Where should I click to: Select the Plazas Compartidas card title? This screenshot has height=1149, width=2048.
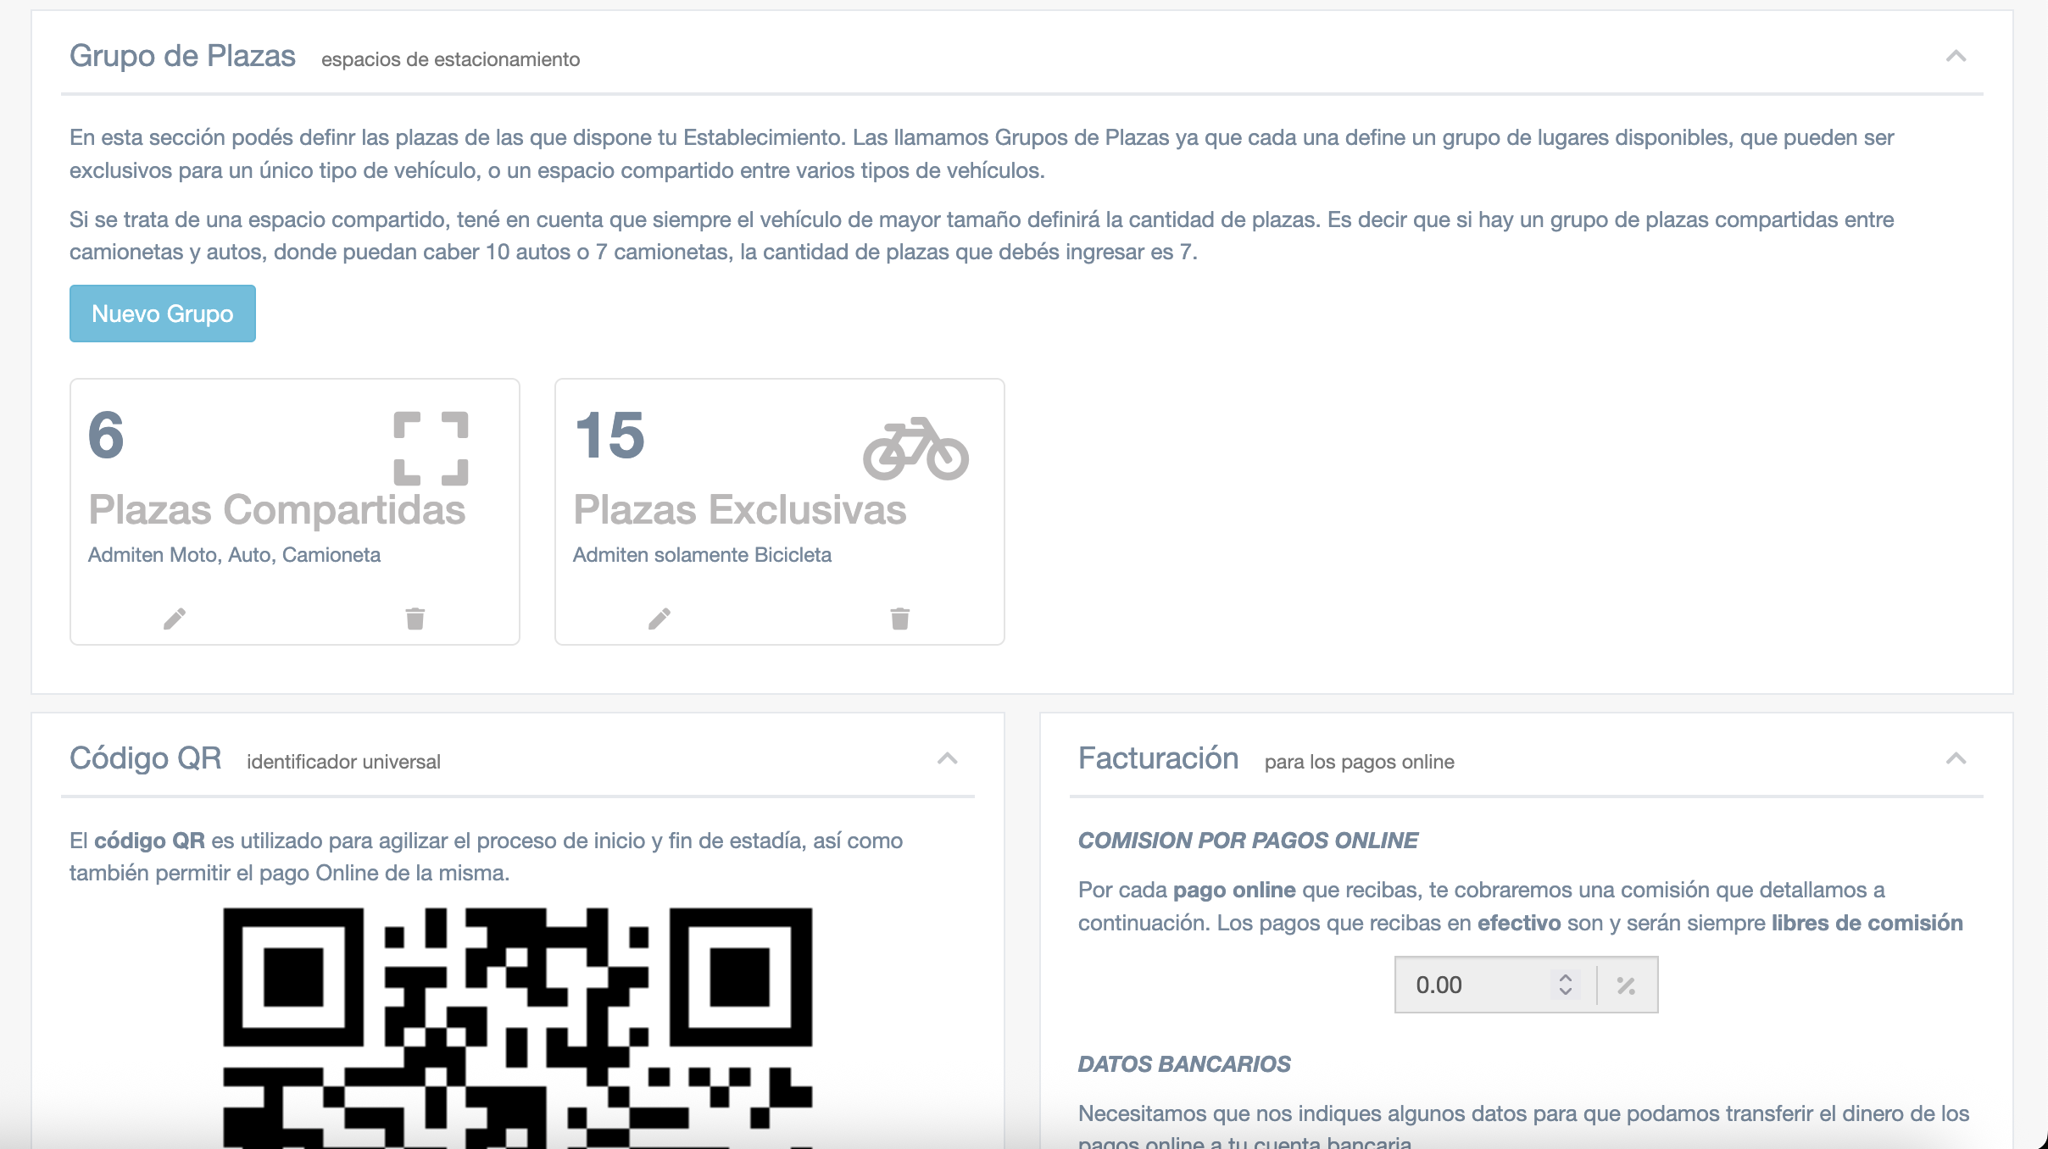tap(276, 510)
